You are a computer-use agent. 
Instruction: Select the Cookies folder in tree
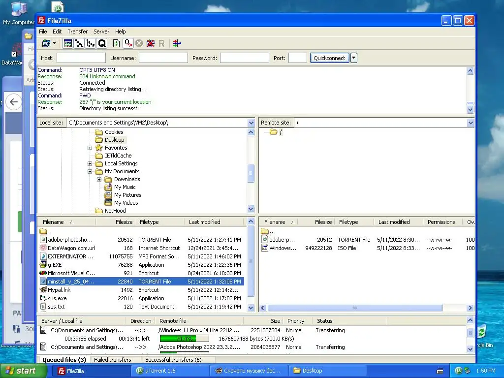114,132
